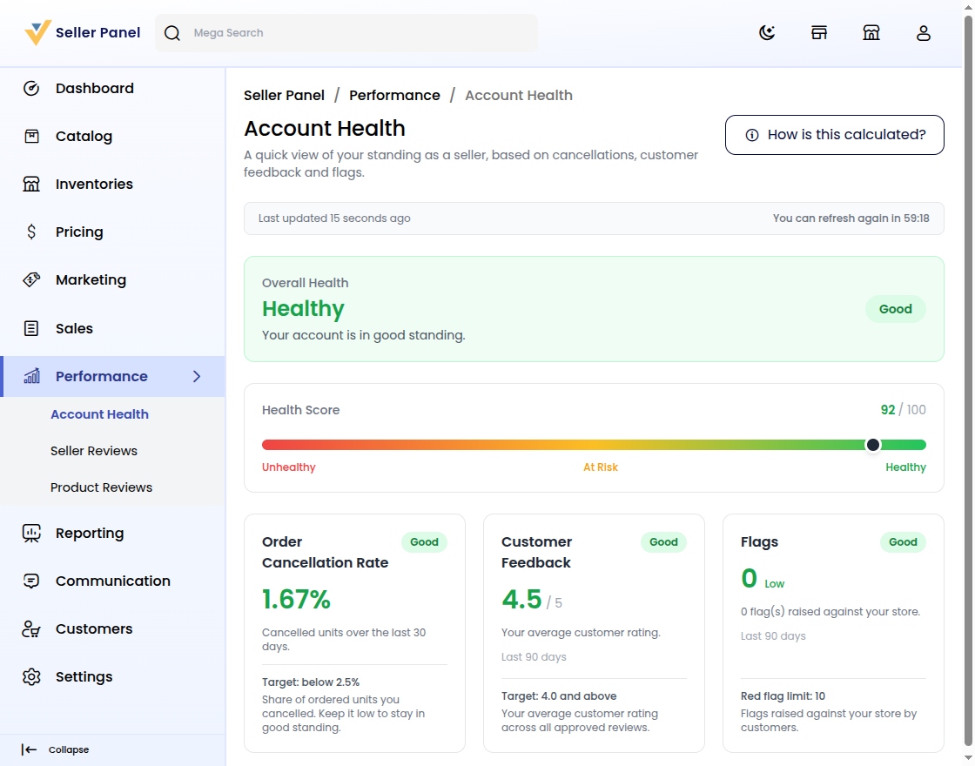Image resolution: width=975 pixels, height=766 pixels.
Task: Collapse the Performance menu chevron
Action: [x=197, y=376]
